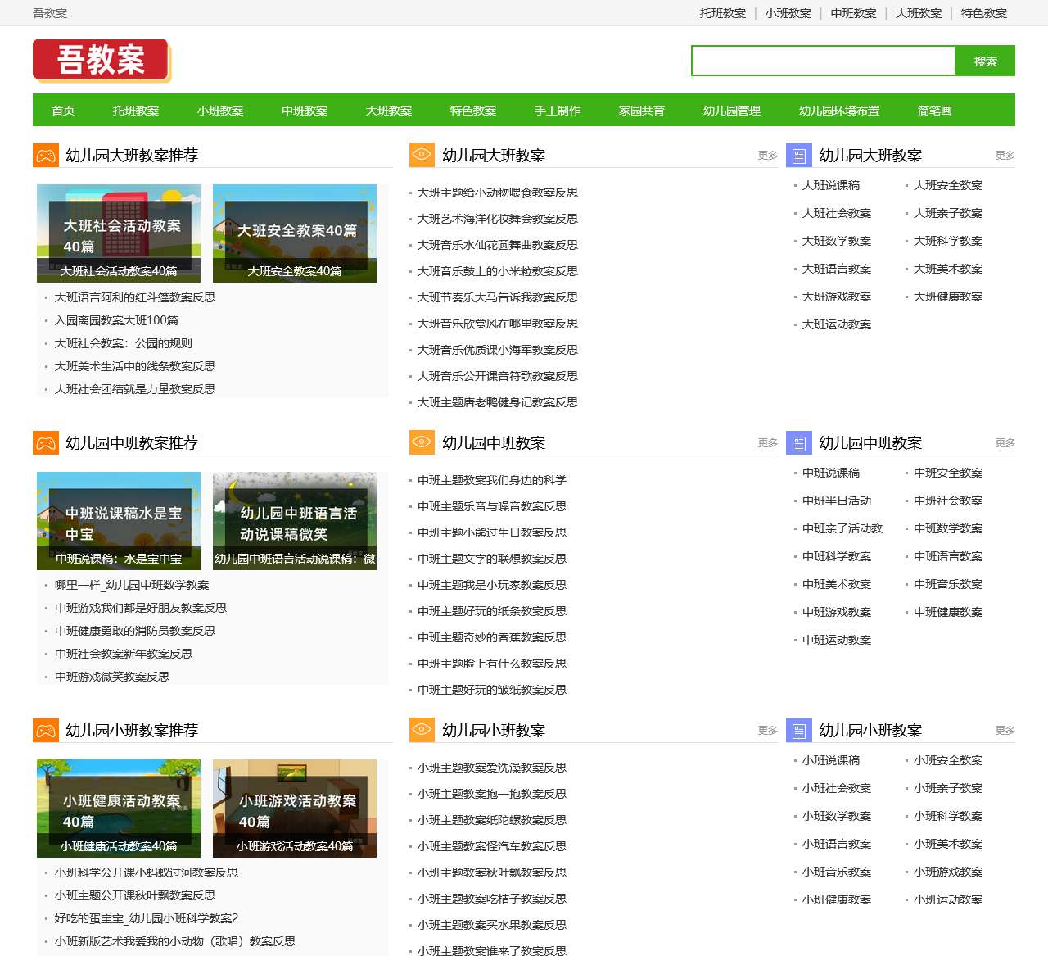Image resolution: width=1048 pixels, height=956 pixels.
Task: Select 幼儿园环境布置 in the navigation menu
Action: click(x=838, y=111)
